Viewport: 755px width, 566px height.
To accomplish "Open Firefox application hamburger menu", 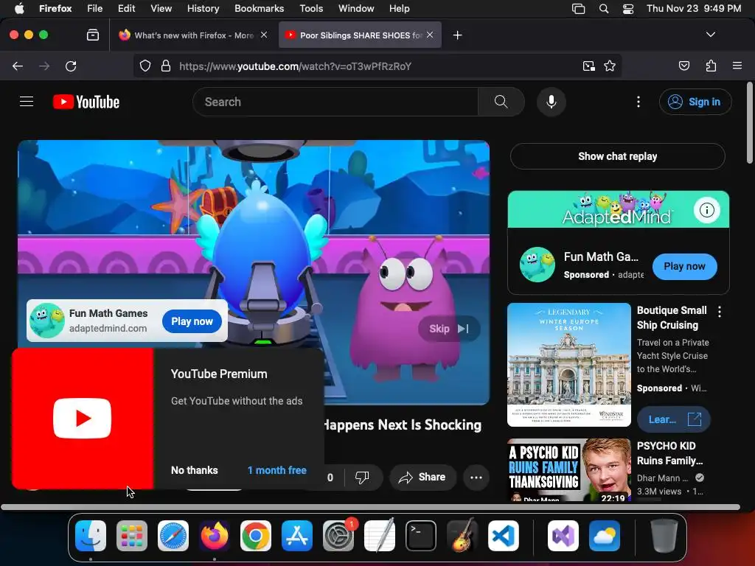I will 737,66.
